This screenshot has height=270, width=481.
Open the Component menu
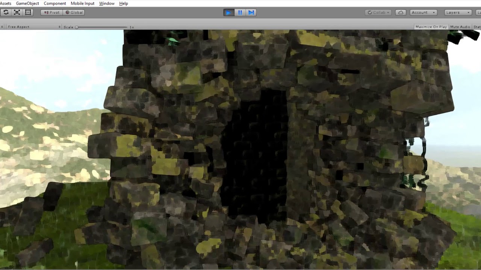point(55,3)
